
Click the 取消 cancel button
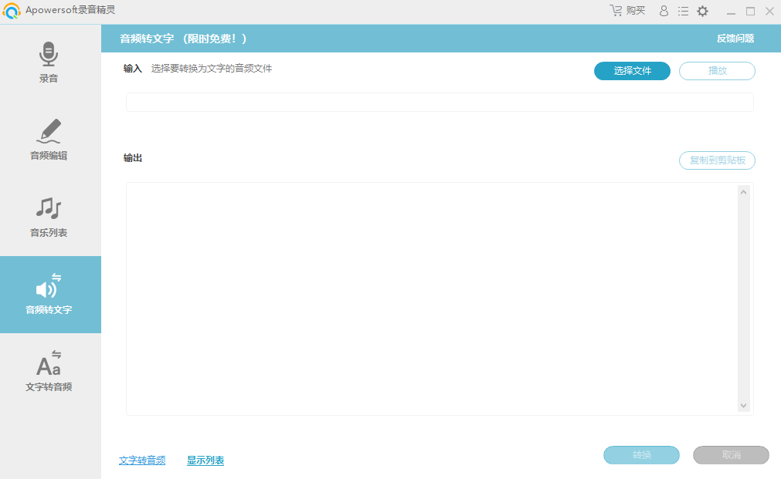pos(731,455)
